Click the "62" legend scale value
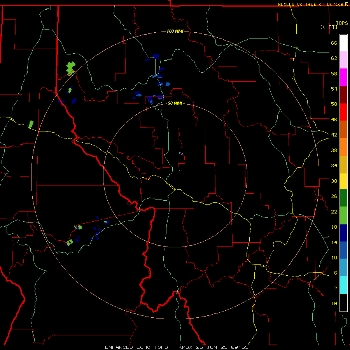 tap(334, 58)
